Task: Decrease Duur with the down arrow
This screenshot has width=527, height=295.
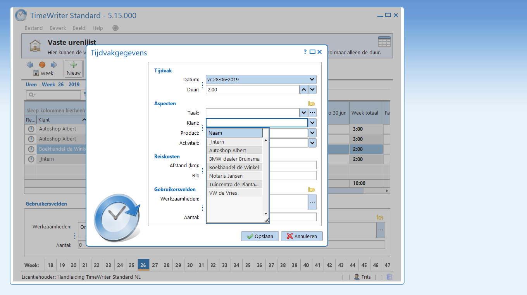Action: 312,89
